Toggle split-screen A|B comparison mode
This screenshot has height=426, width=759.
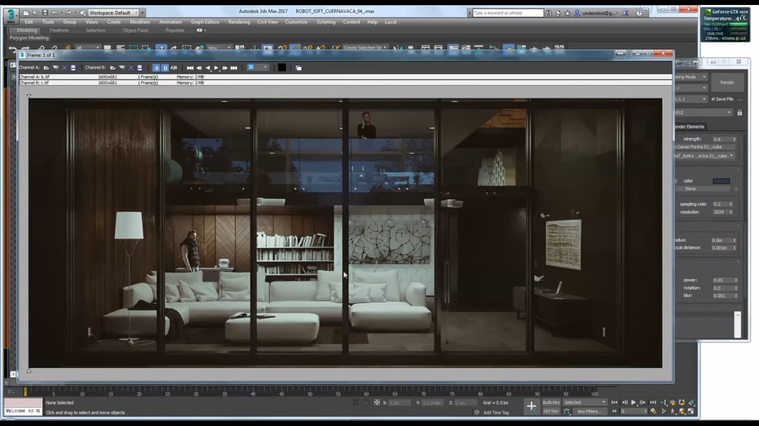pyautogui.click(x=173, y=68)
